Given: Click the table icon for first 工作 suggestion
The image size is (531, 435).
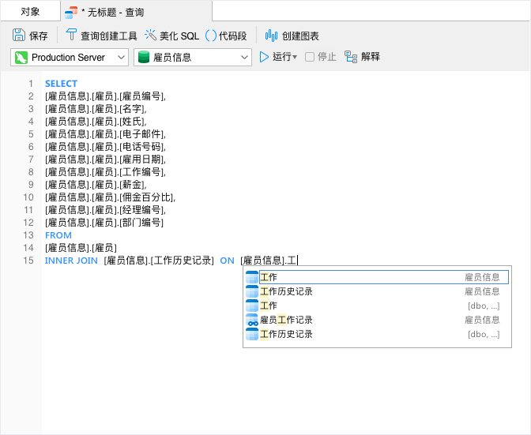Looking at the screenshot, I should [x=252, y=277].
